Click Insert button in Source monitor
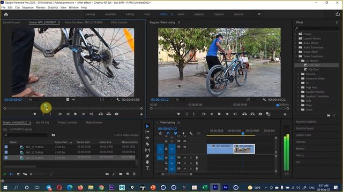 coord(101,114)
